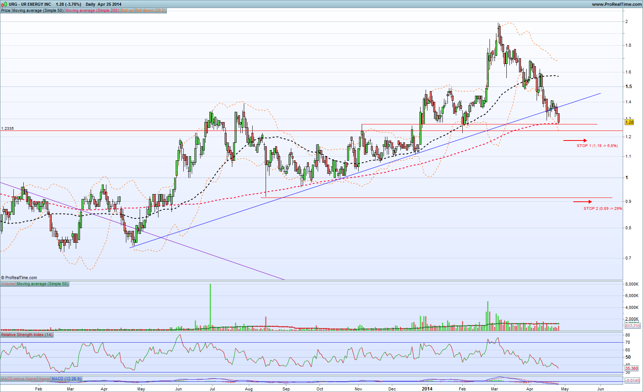The height and width of the screenshot is (392, 643).
Task: Click the Jun marker at right of time axis
Action: [601, 389]
